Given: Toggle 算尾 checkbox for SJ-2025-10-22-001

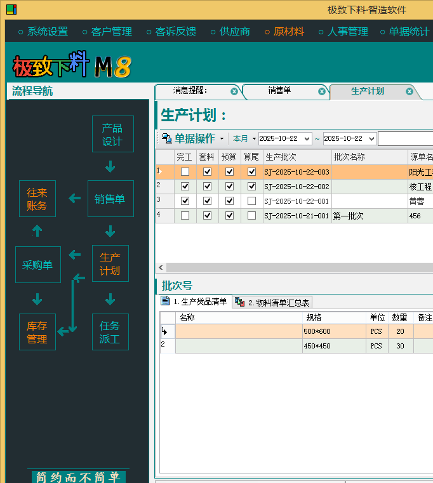Looking at the screenshot, I should pos(251,201).
